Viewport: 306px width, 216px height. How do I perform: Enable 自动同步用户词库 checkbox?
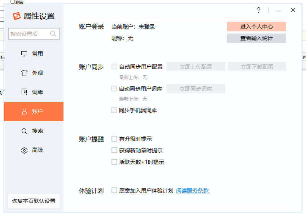pyautogui.click(x=114, y=88)
